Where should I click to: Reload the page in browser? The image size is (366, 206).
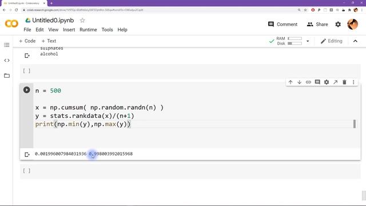click(x=17, y=10)
